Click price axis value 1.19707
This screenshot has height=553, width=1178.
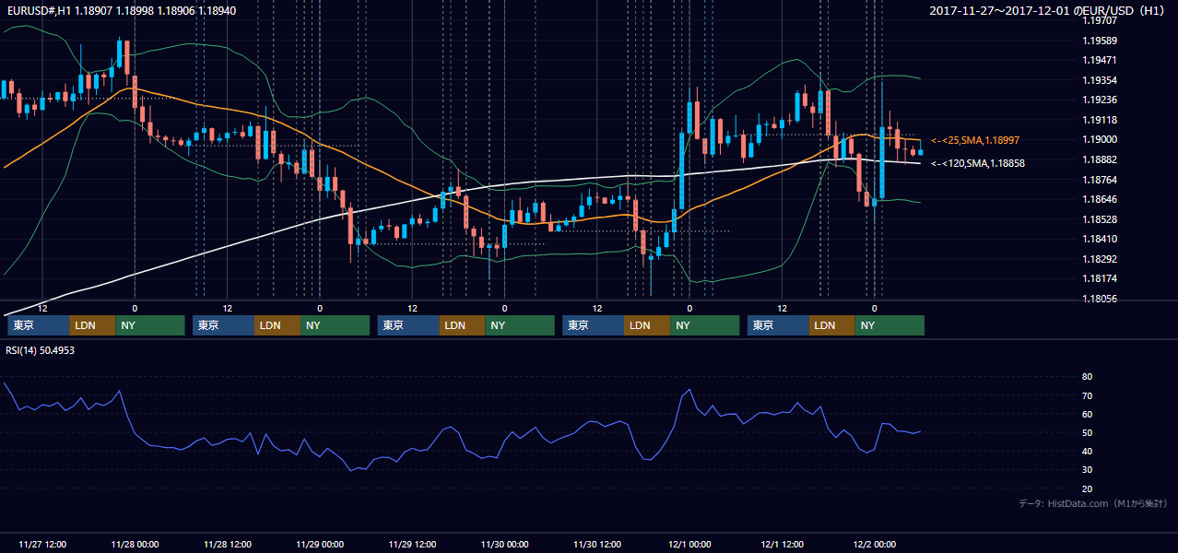1100,20
